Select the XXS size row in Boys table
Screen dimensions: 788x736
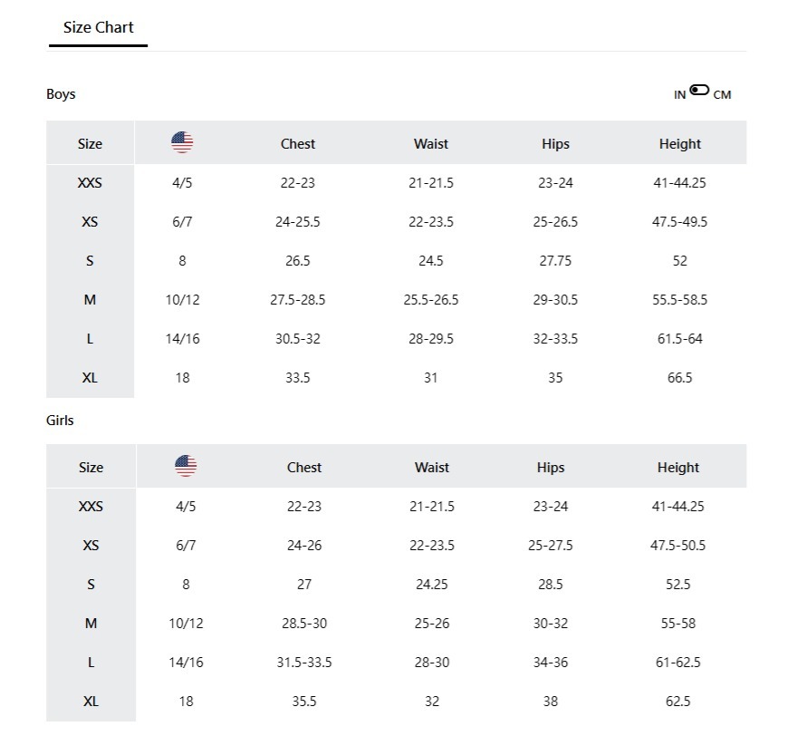coord(90,183)
